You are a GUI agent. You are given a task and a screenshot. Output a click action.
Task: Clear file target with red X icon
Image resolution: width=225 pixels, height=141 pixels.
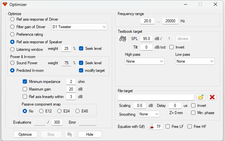(212, 97)
